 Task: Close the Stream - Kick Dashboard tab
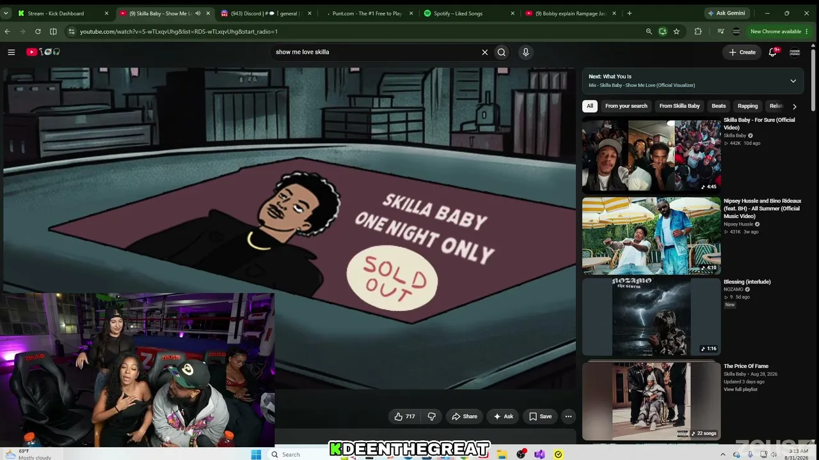tap(106, 13)
